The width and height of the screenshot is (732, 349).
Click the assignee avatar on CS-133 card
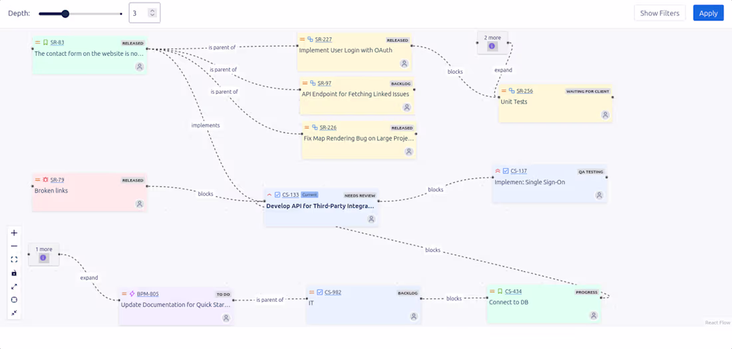(x=371, y=219)
